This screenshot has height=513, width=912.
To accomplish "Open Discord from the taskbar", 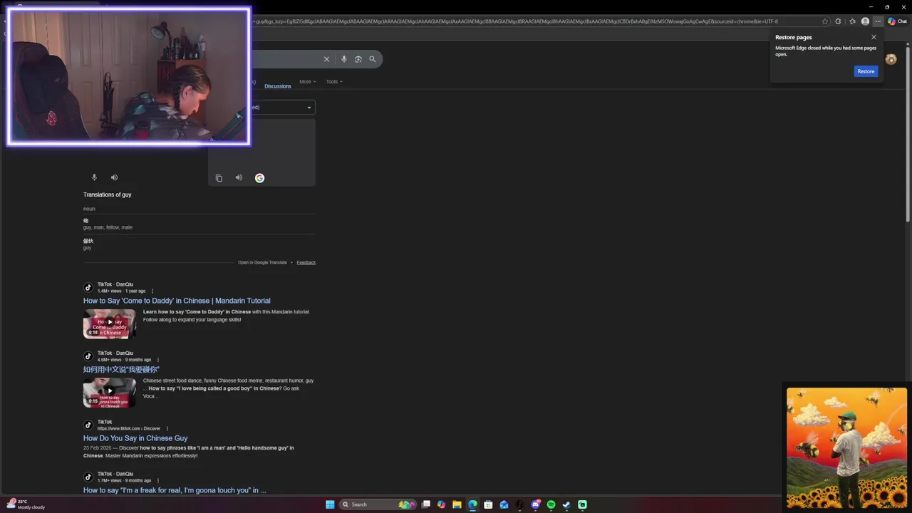I will (x=535, y=504).
